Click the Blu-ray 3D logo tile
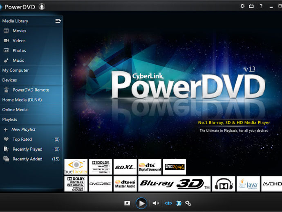The height and width of the screenshot is (212, 282). [x=174, y=184]
